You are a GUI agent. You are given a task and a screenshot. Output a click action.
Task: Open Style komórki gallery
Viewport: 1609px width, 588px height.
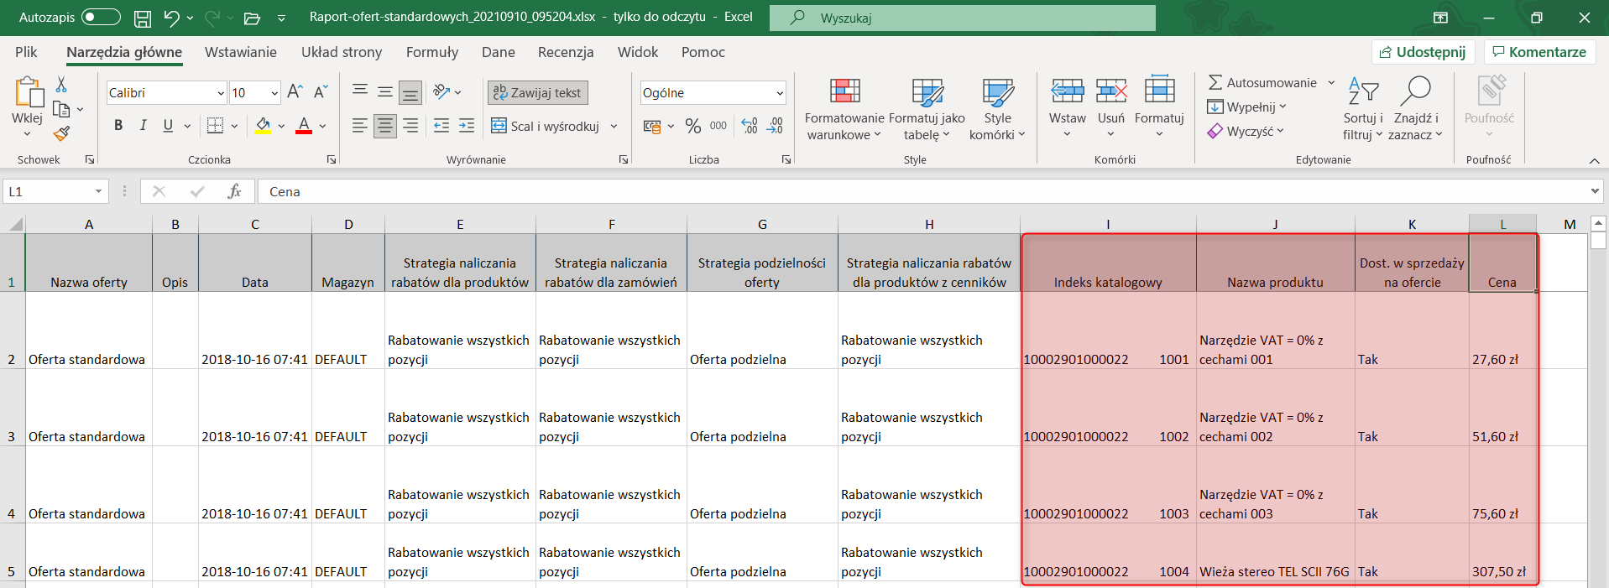click(997, 109)
